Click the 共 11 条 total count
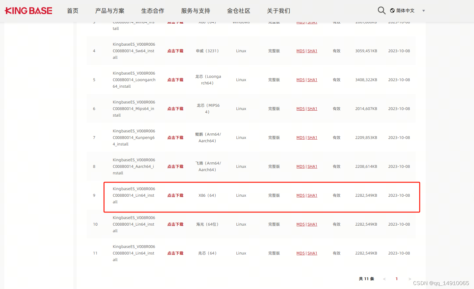This screenshot has width=474, height=289. point(366,279)
